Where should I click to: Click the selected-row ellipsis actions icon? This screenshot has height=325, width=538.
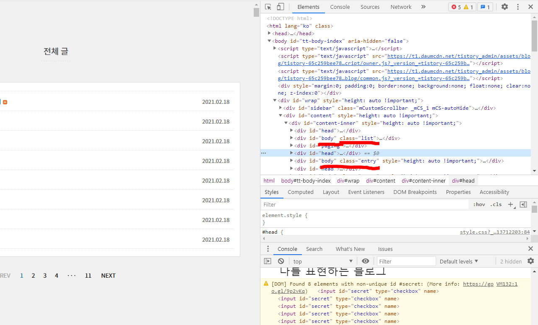(x=264, y=153)
